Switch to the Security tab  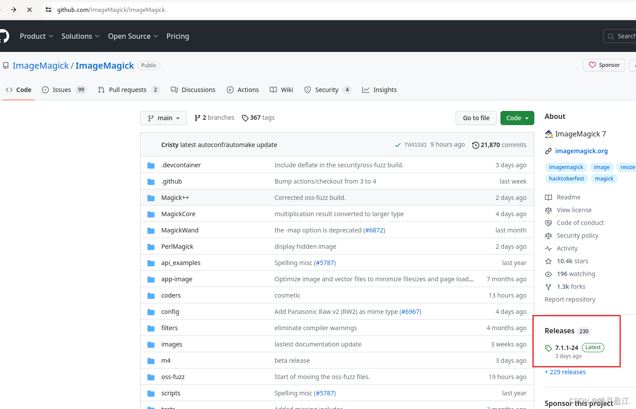tap(328, 90)
